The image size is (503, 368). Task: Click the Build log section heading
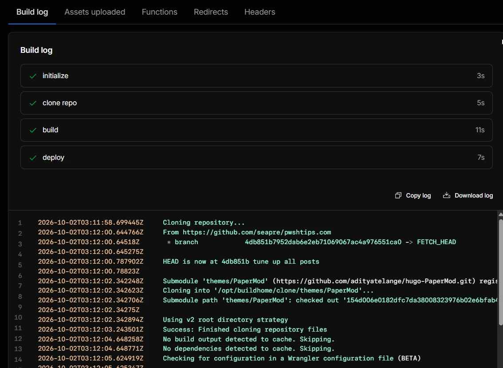pos(36,50)
